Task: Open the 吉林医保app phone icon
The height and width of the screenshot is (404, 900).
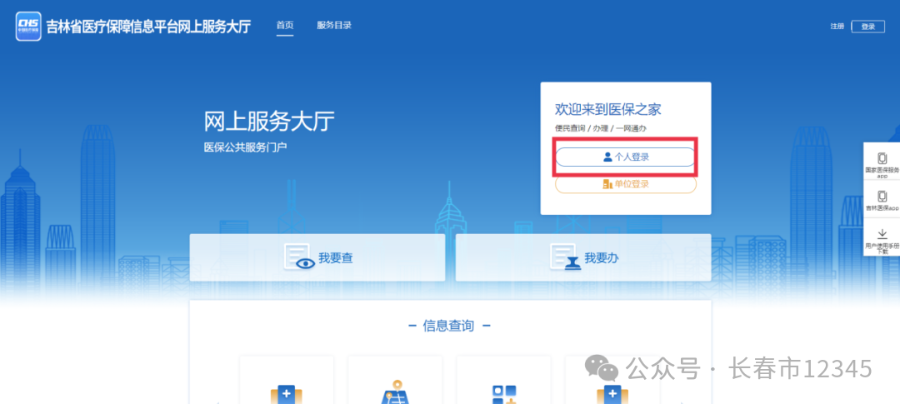Action: (x=882, y=197)
